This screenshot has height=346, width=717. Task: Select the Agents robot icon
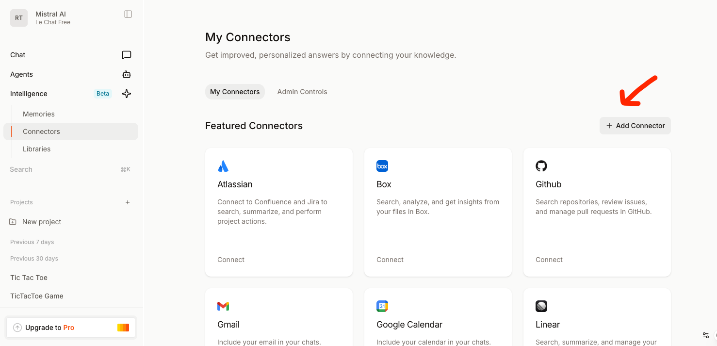[x=126, y=74]
